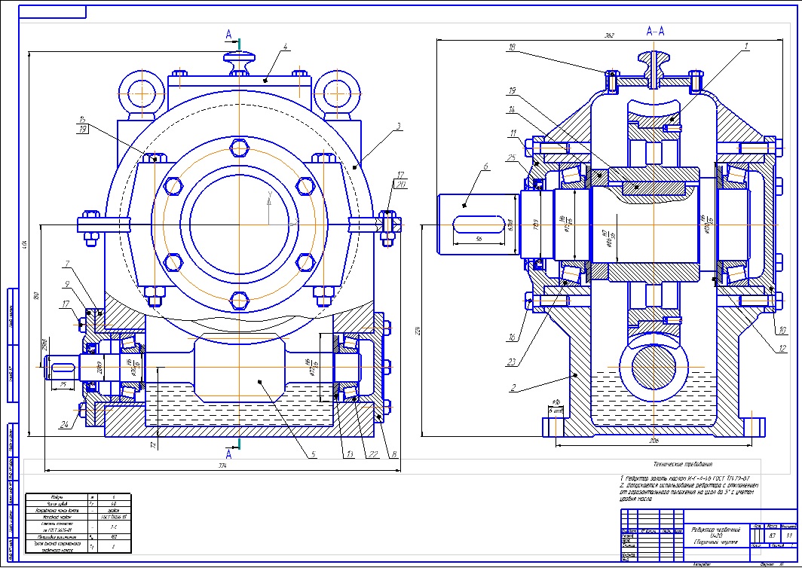This screenshot has height=568, width=802.
Task: Click part callout number 22
Action: [374, 454]
